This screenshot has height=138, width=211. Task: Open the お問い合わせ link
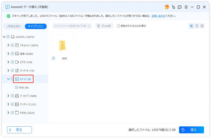[158, 16]
